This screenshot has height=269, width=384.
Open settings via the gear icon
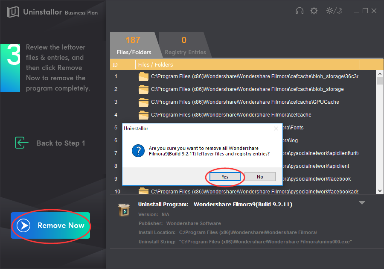click(x=314, y=11)
